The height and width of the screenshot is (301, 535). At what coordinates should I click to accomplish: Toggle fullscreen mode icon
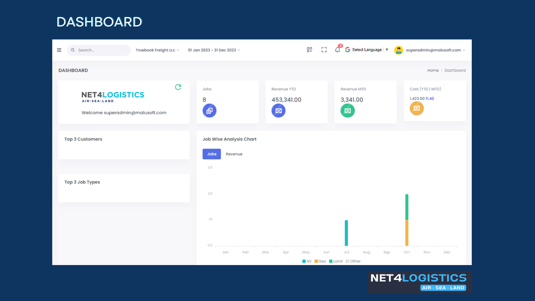point(324,50)
